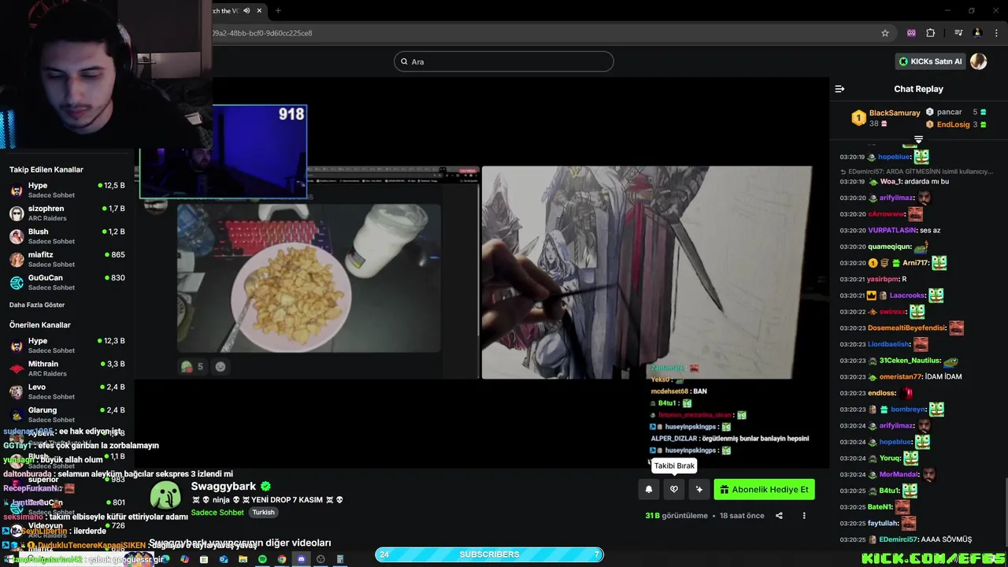Image resolution: width=1008 pixels, height=567 pixels.
Task: Click Abonelik Hediye Et button
Action: [764, 490]
